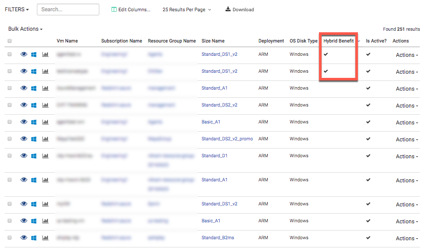This screenshot has height=250, width=426.
Task: Open the FILTERS dropdown
Action: pos(16,10)
